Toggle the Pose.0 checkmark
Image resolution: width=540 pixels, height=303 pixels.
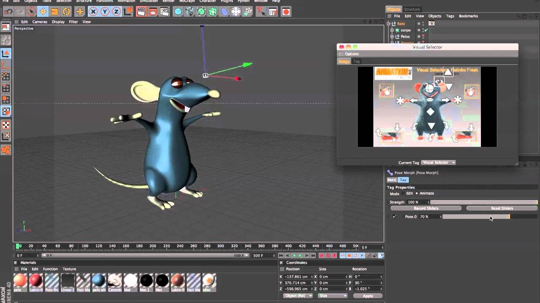click(394, 217)
